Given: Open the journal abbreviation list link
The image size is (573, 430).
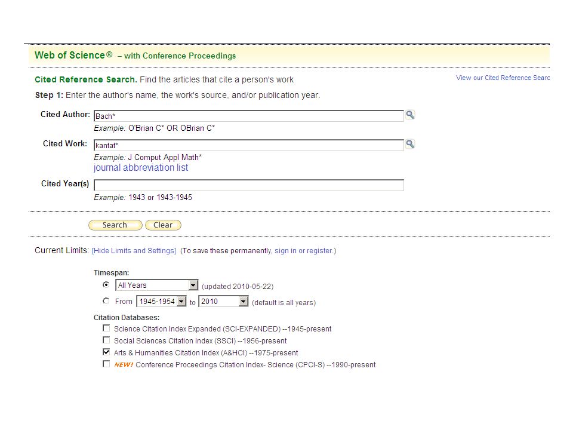Looking at the screenshot, I should pos(141,168).
